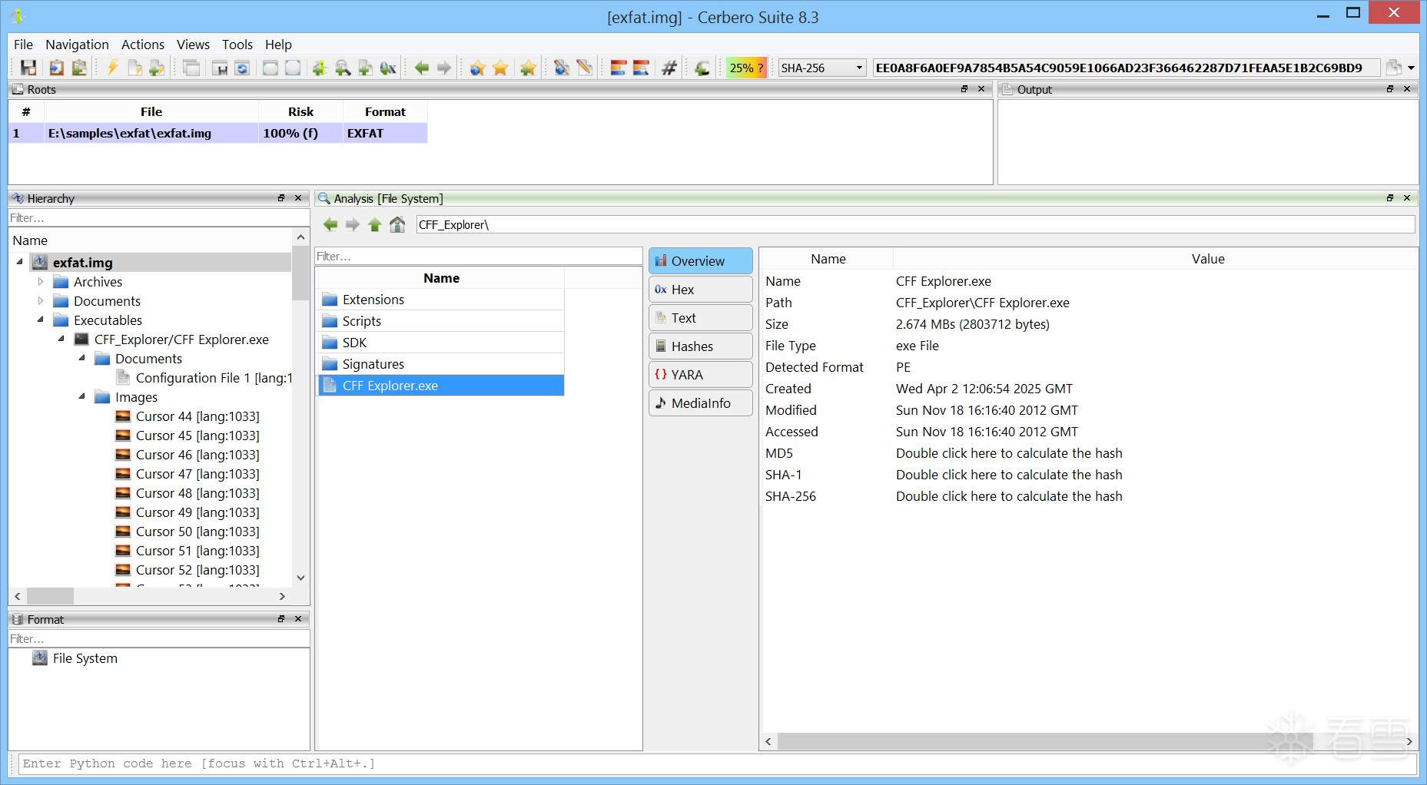This screenshot has height=785, width=1427.
Task: Open the File menu
Action: pyautogui.click(x=24, y=45)
